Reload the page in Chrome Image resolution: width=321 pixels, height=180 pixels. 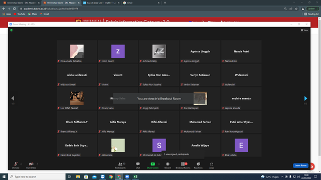click(x=15, y=9)
